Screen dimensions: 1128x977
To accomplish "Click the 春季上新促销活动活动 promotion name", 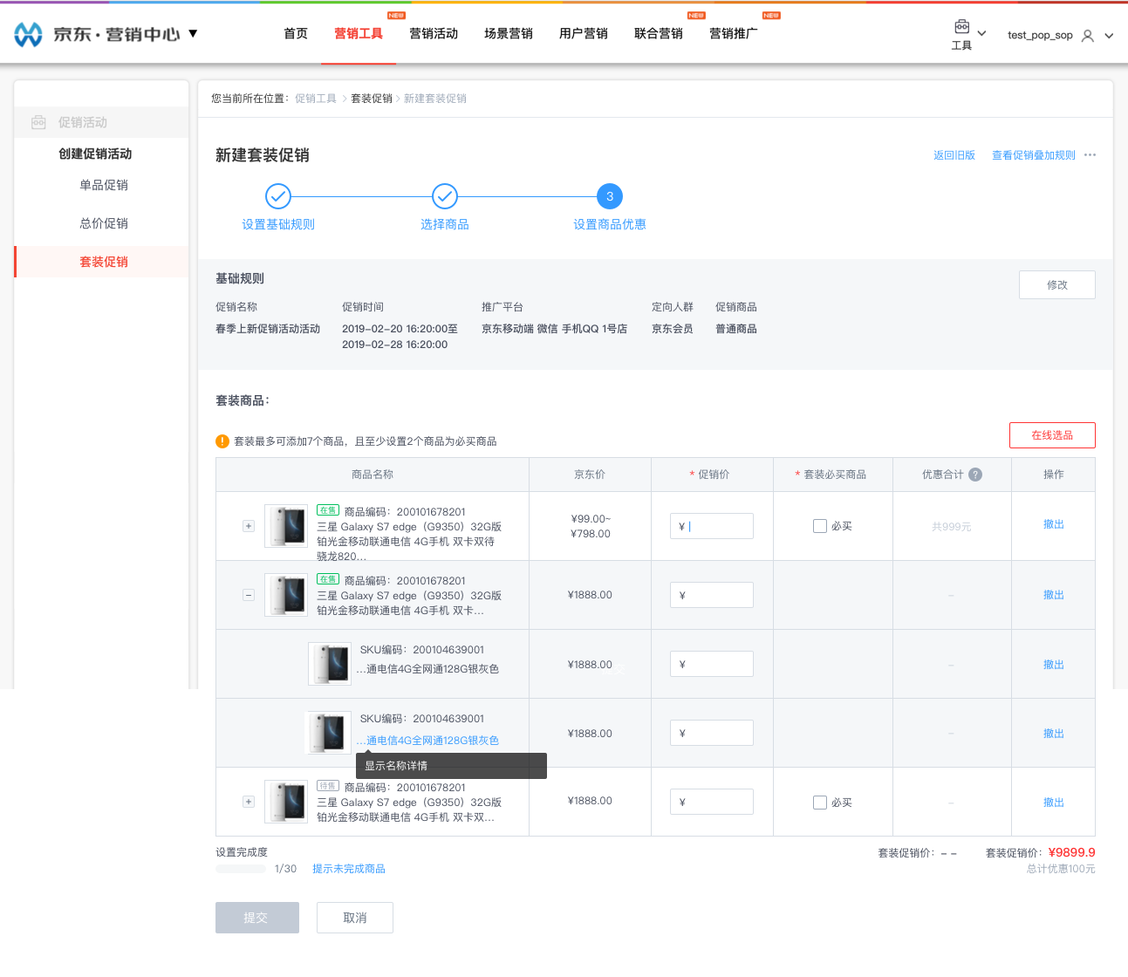I will (x=268, y=329).
